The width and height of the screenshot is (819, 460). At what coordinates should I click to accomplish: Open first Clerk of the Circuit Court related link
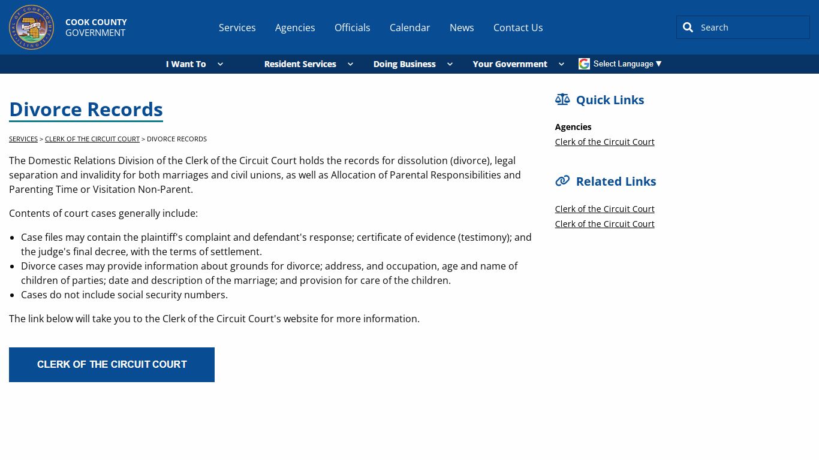(604, 209)
